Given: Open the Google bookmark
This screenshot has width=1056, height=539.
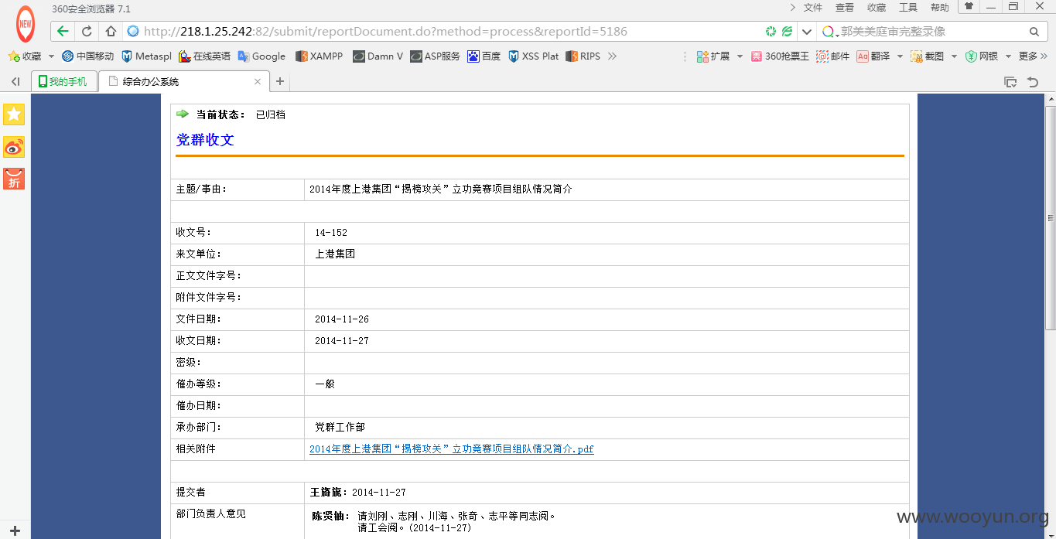Looking at the screenshot, I should click(261, 56).
